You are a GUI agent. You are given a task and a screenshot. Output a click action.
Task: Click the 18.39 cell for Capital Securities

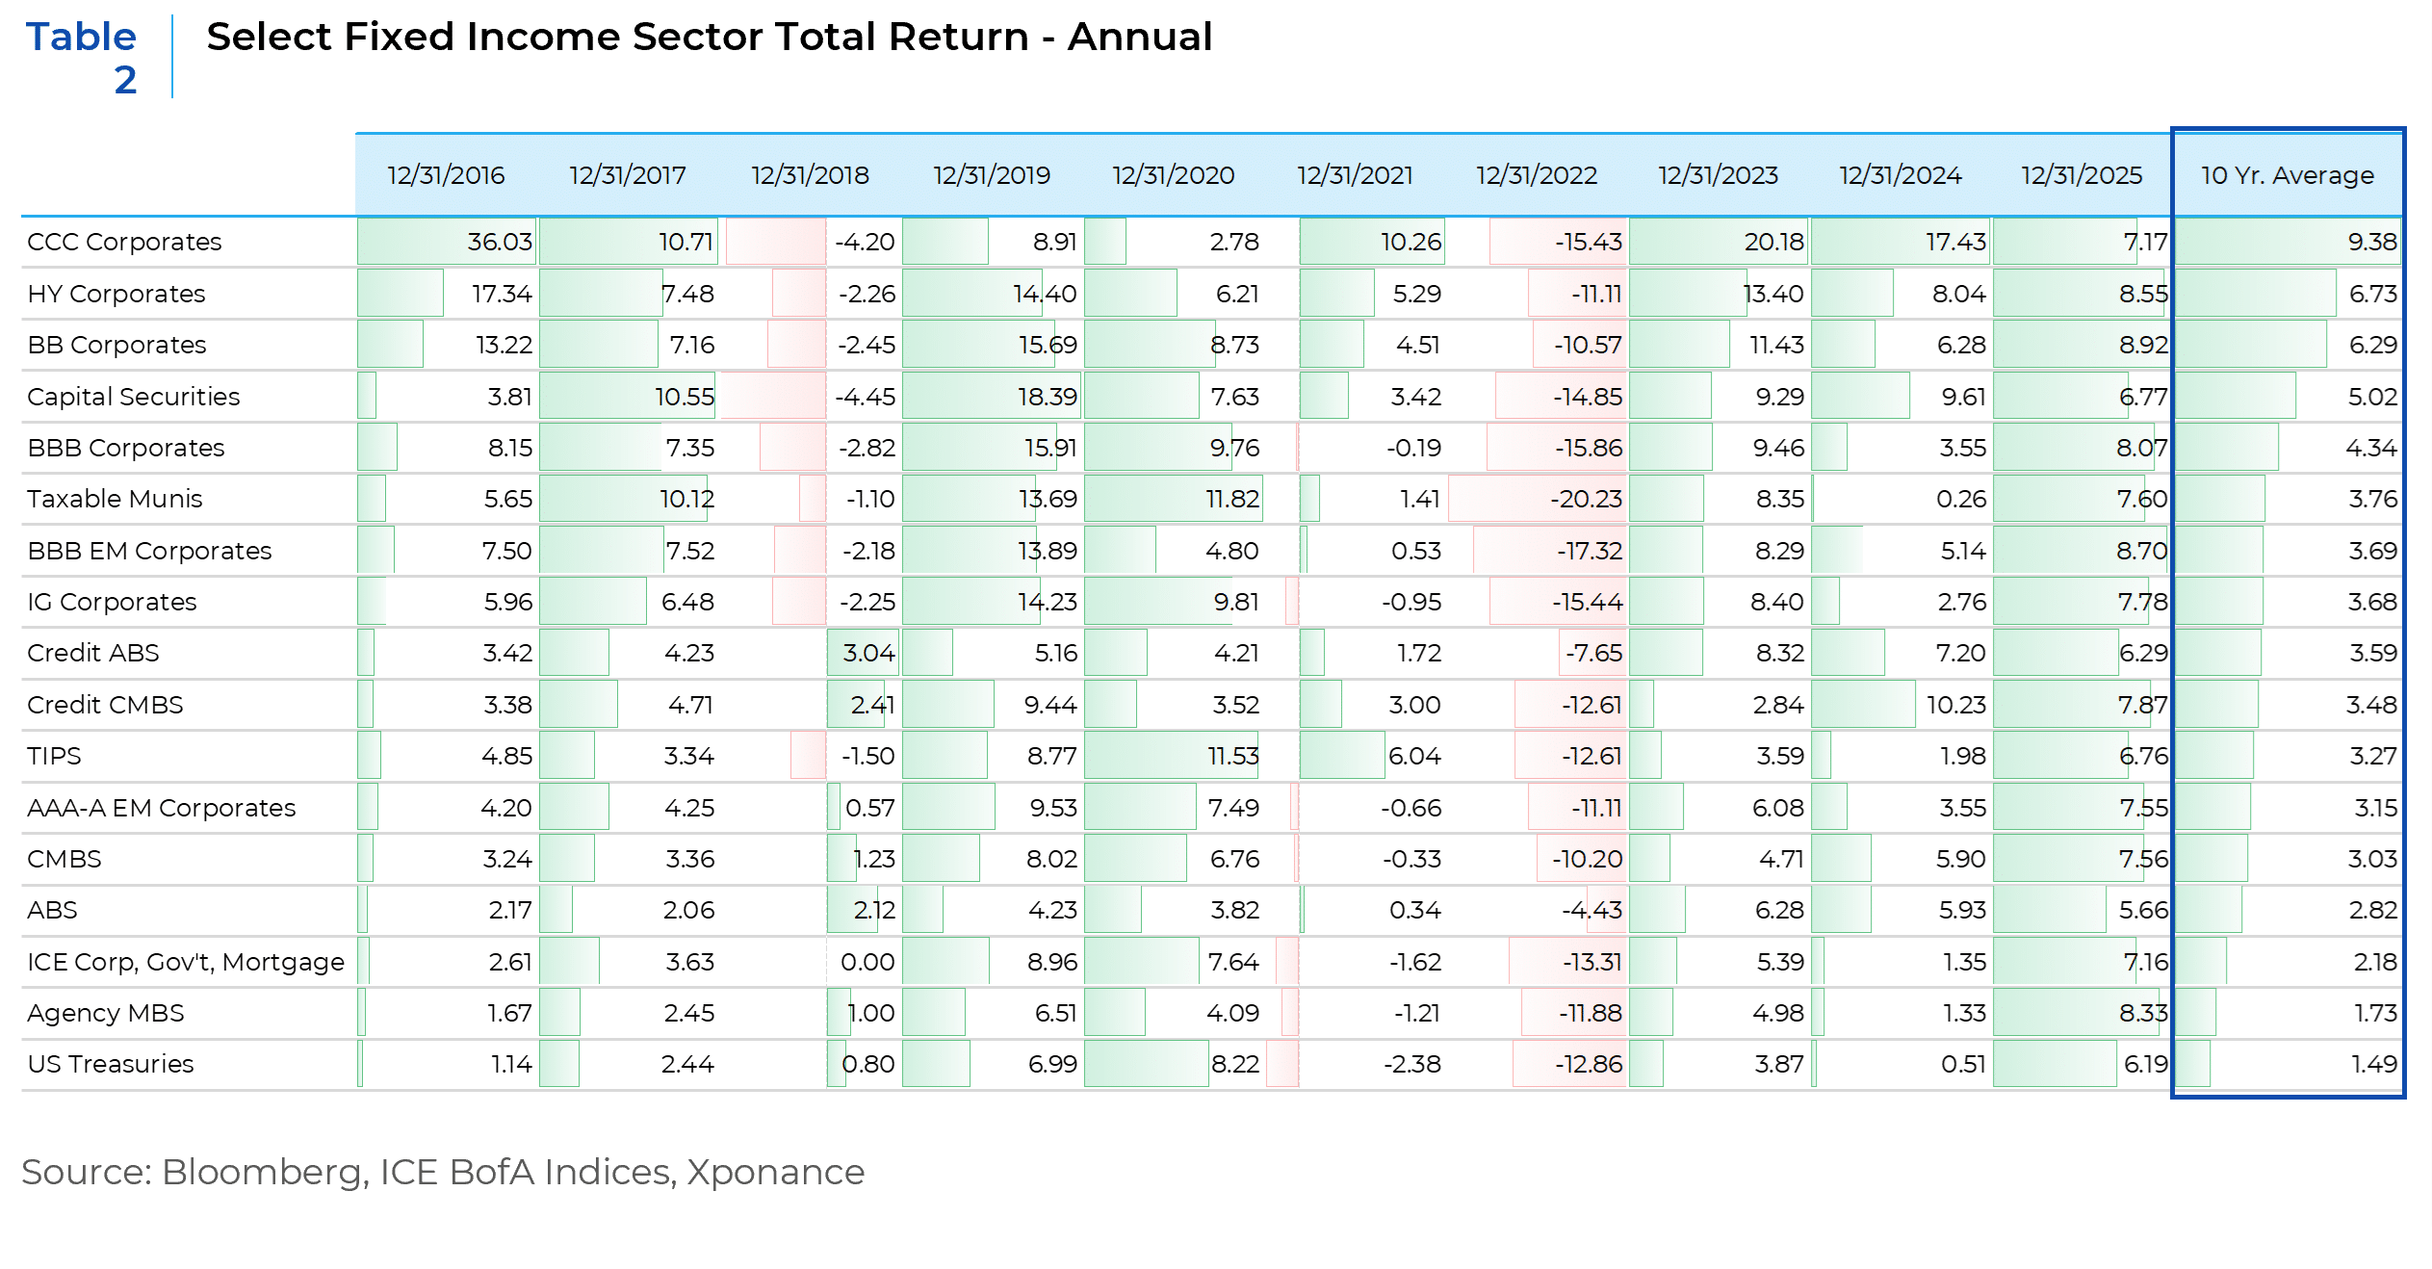(x=1048, y=397)
